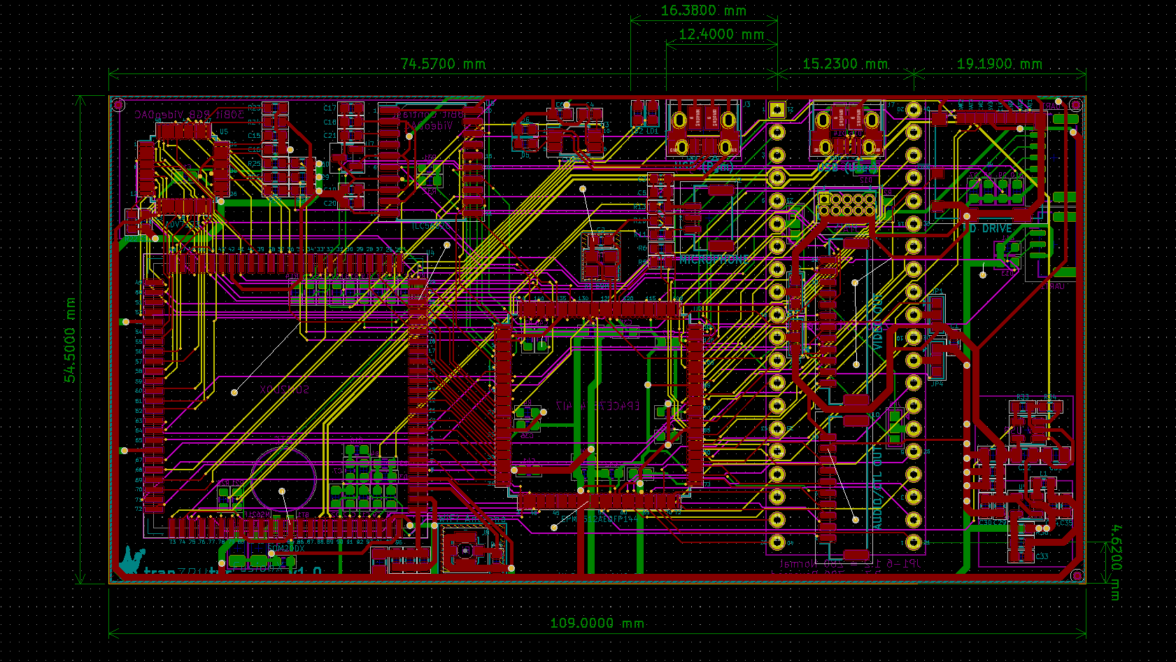Click the bottom-right mounting hole
Image resolution: width=1176 pixels, height=662 pixels.
click(x=1076, y=575)
